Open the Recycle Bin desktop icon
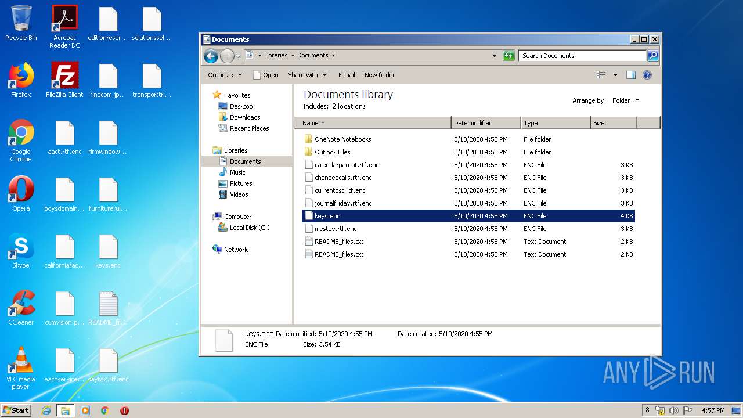Viewport: 743px width, 418px height. pyautogui.click(x=21, y=24)
